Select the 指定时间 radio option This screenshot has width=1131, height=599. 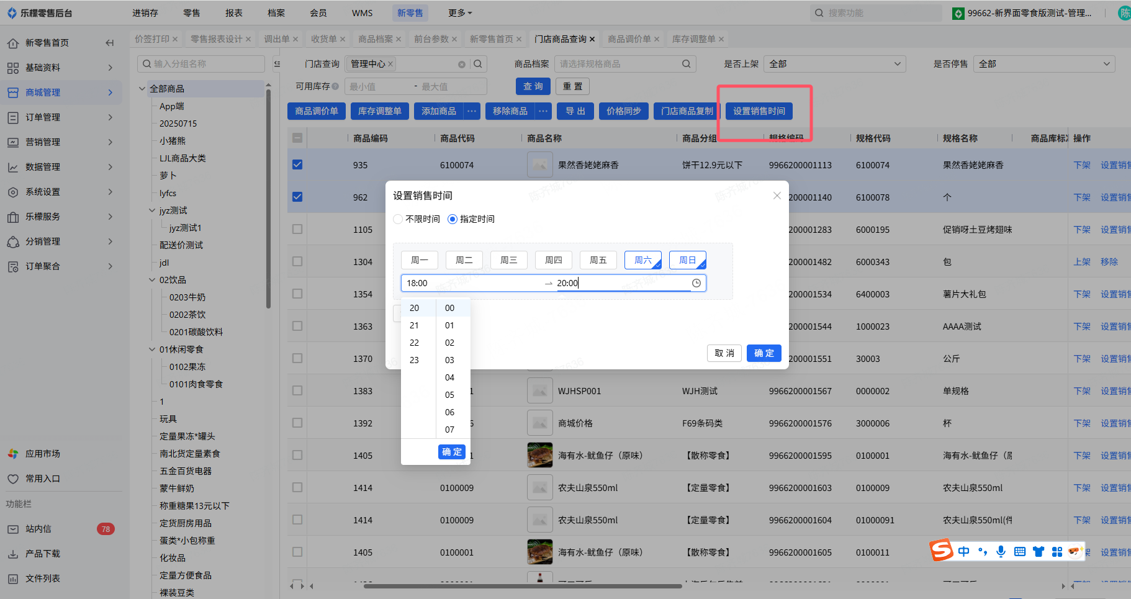(453, 219)
